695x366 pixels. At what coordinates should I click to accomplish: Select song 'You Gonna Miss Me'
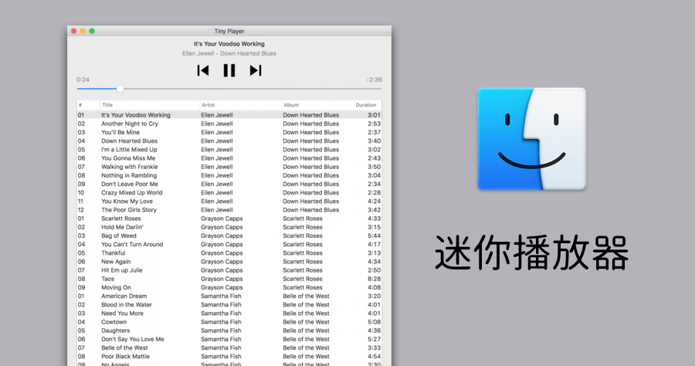(x=128, y=158)
